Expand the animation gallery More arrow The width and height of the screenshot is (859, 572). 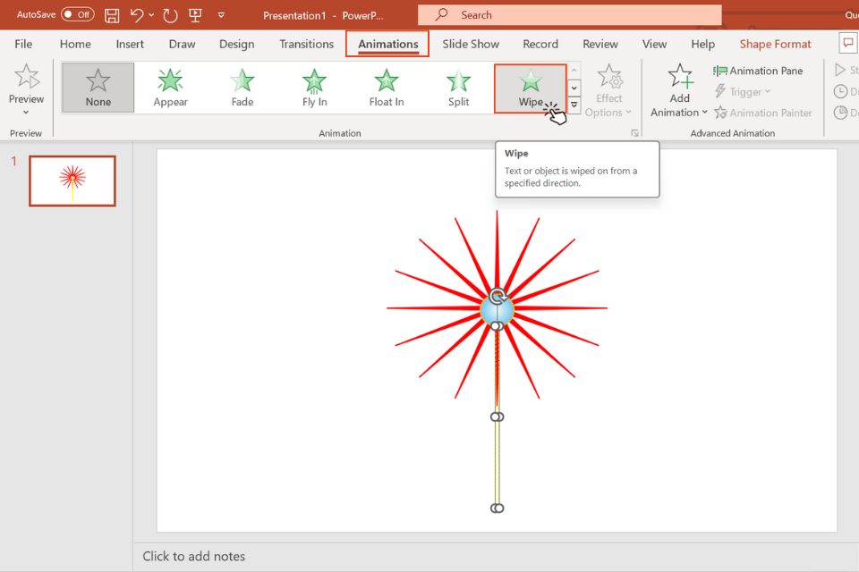[574, 105]
